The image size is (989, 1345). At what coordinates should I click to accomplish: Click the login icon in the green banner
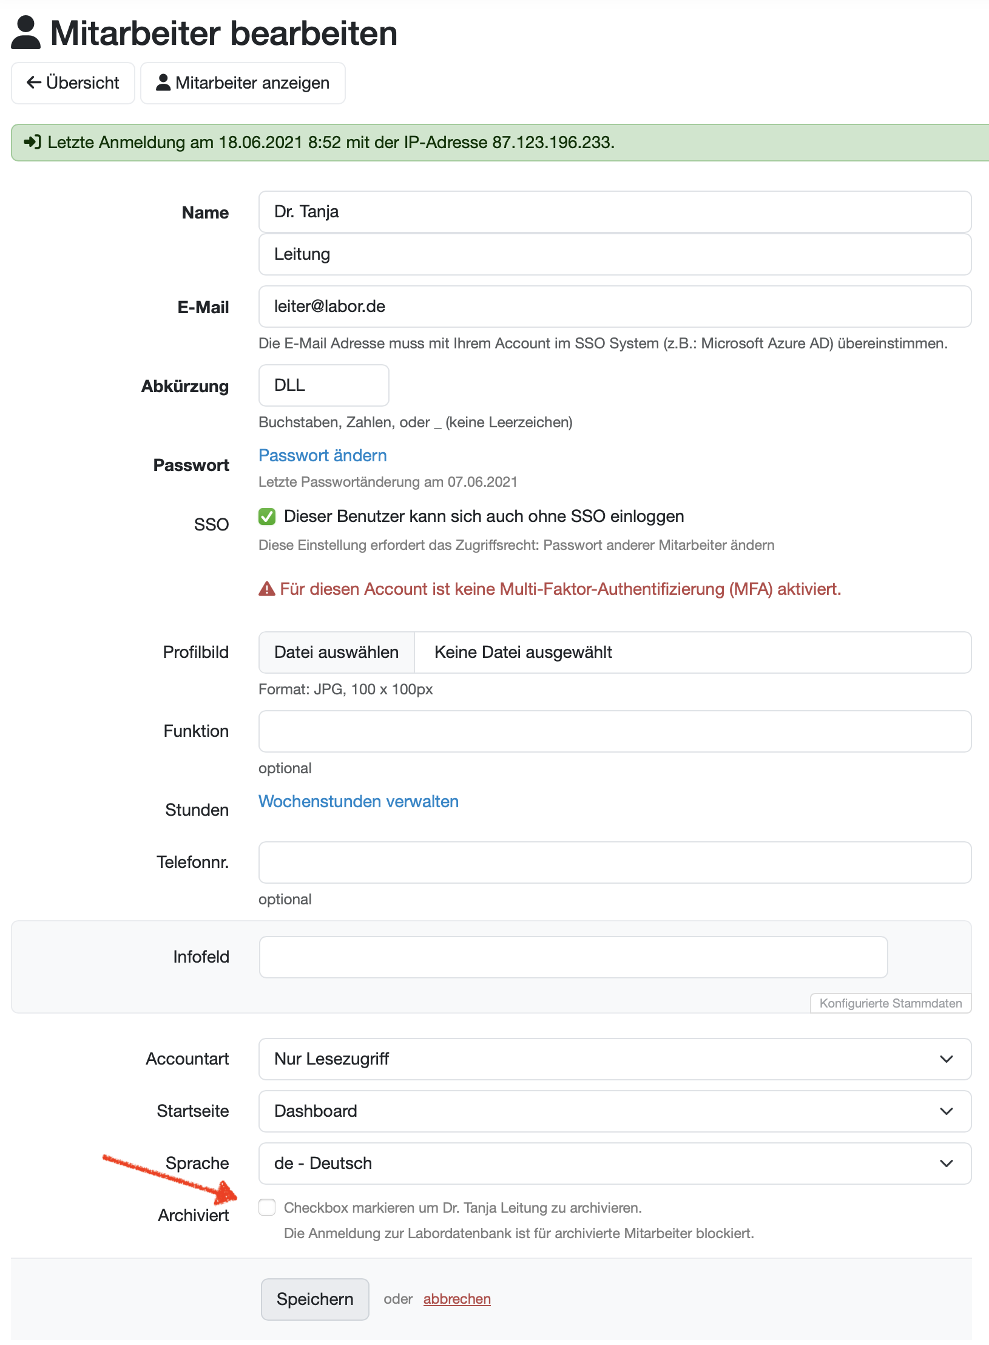(32, 142)
